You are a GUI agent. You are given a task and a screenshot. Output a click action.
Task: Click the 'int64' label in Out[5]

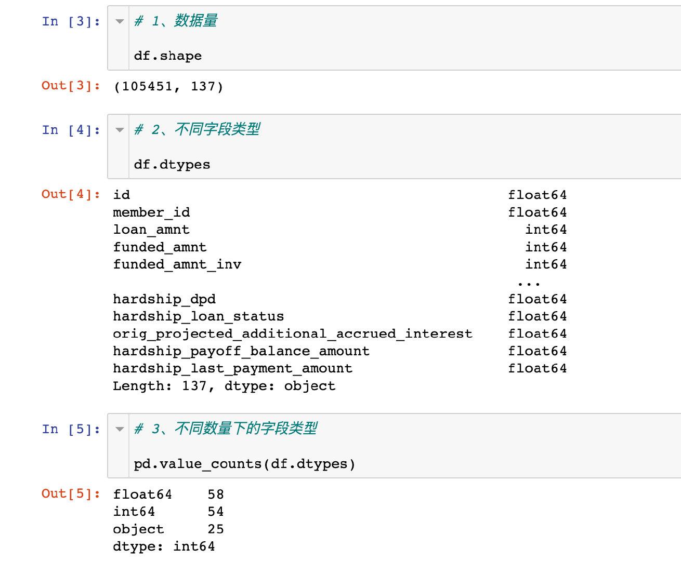(x=134, y=512)
